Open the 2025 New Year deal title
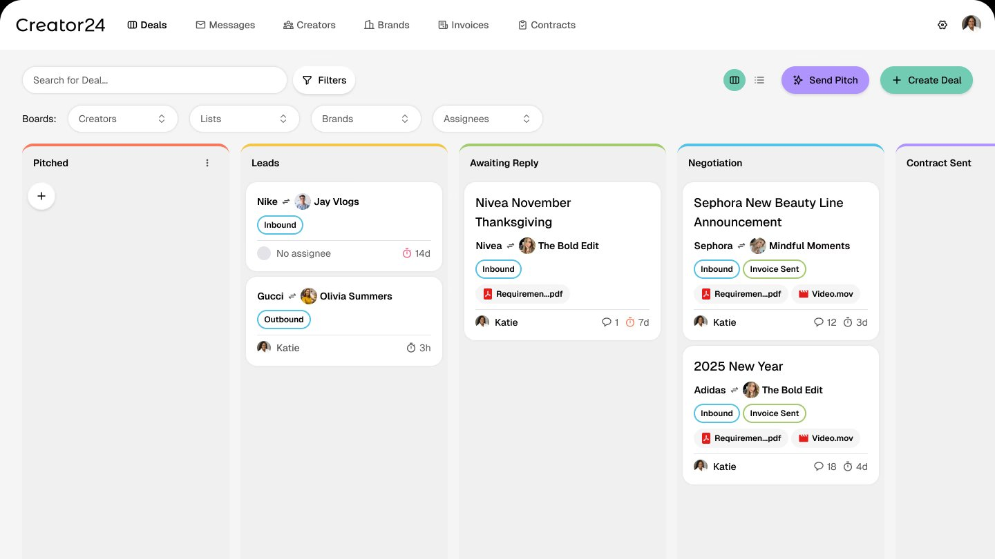 [x=739, y=366]
